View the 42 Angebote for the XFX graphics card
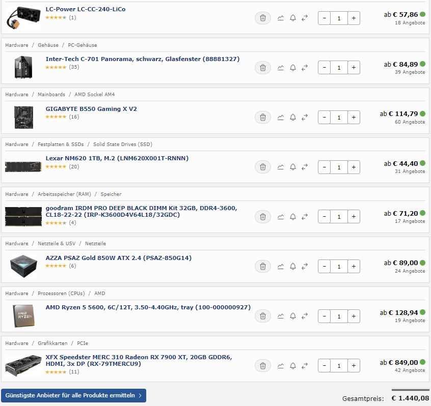 410,370
